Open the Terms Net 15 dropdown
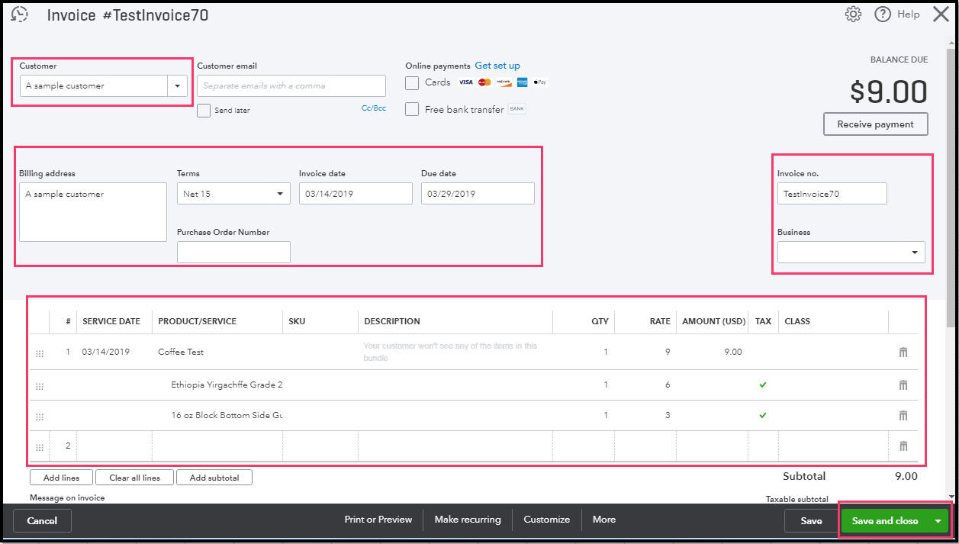Image resolution: width=959 pixels, height=544 pixels. [x=233, y=194]
